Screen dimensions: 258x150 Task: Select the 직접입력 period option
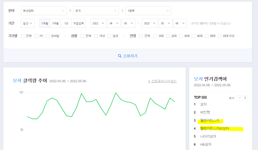(x=79, y=23)
